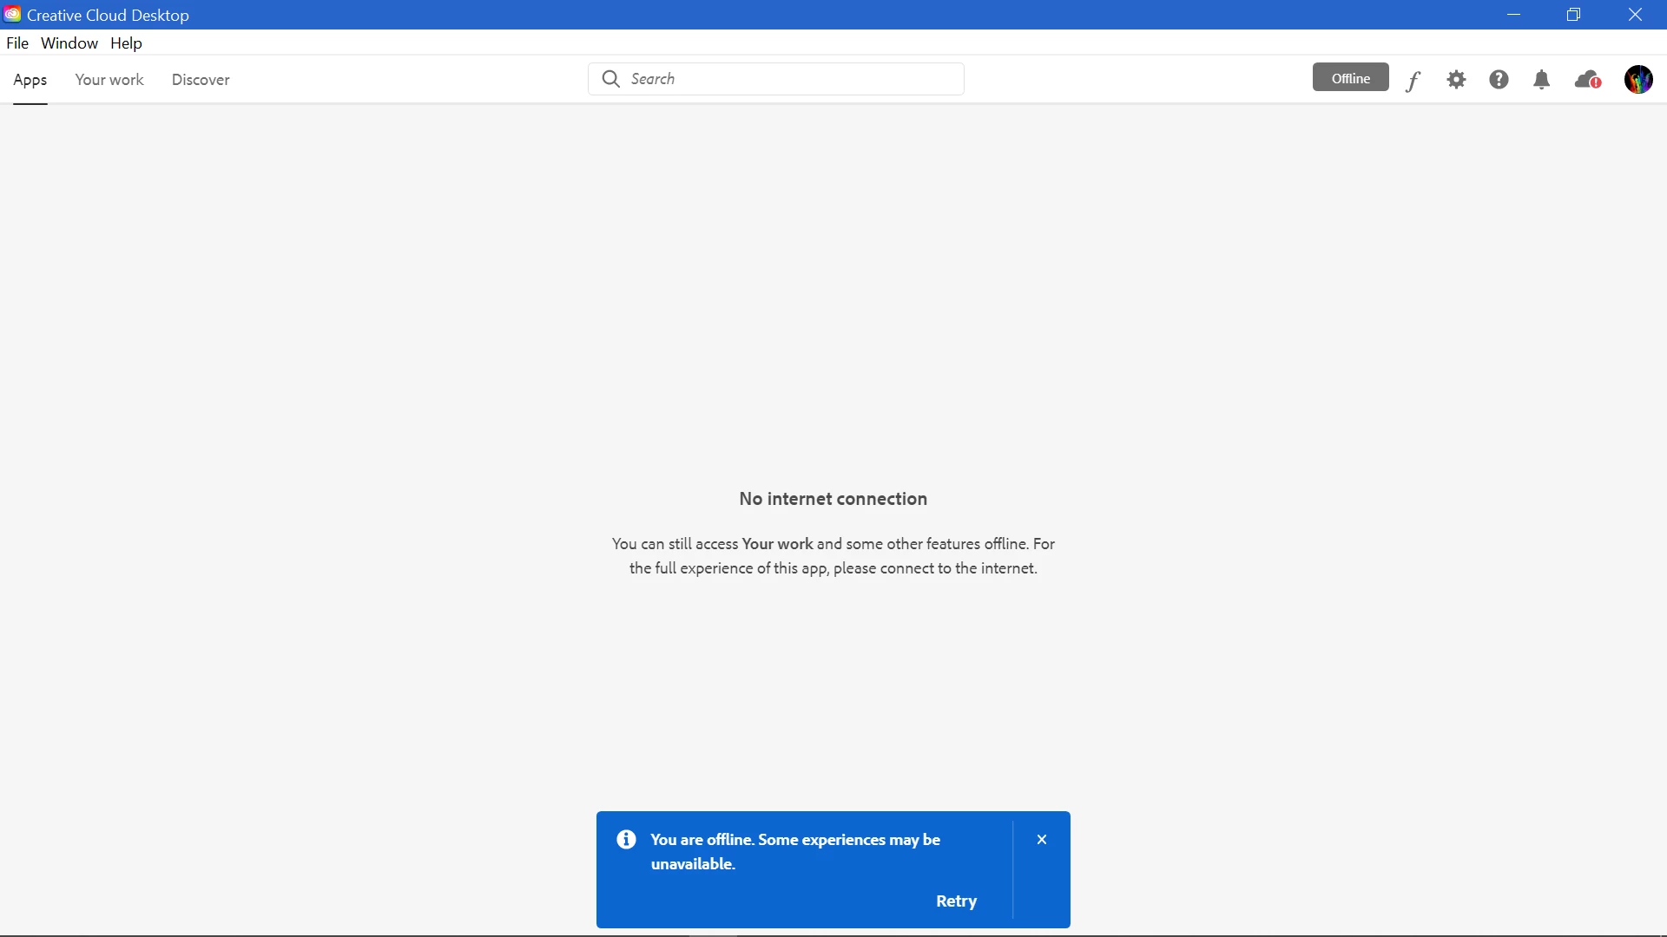Click the Cloud sync status icon

1587,80
